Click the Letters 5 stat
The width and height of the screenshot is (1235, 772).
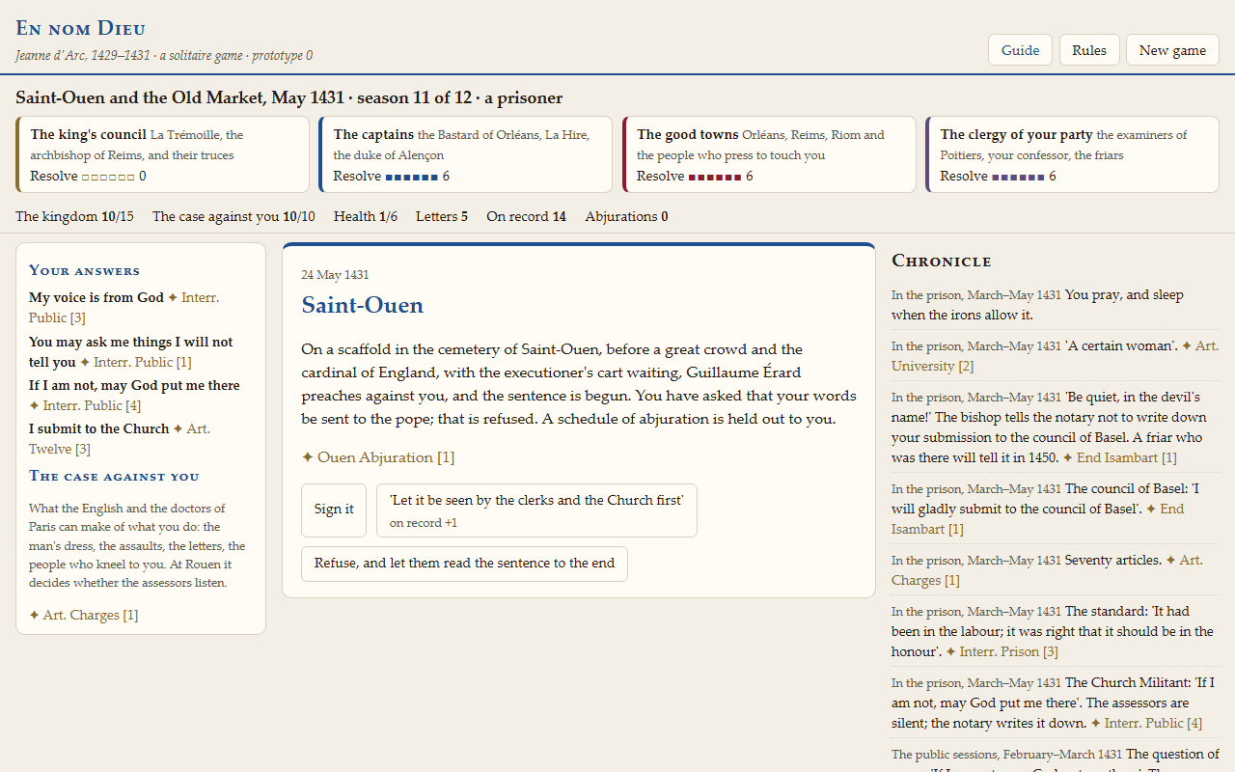click(x=442, y=217)
